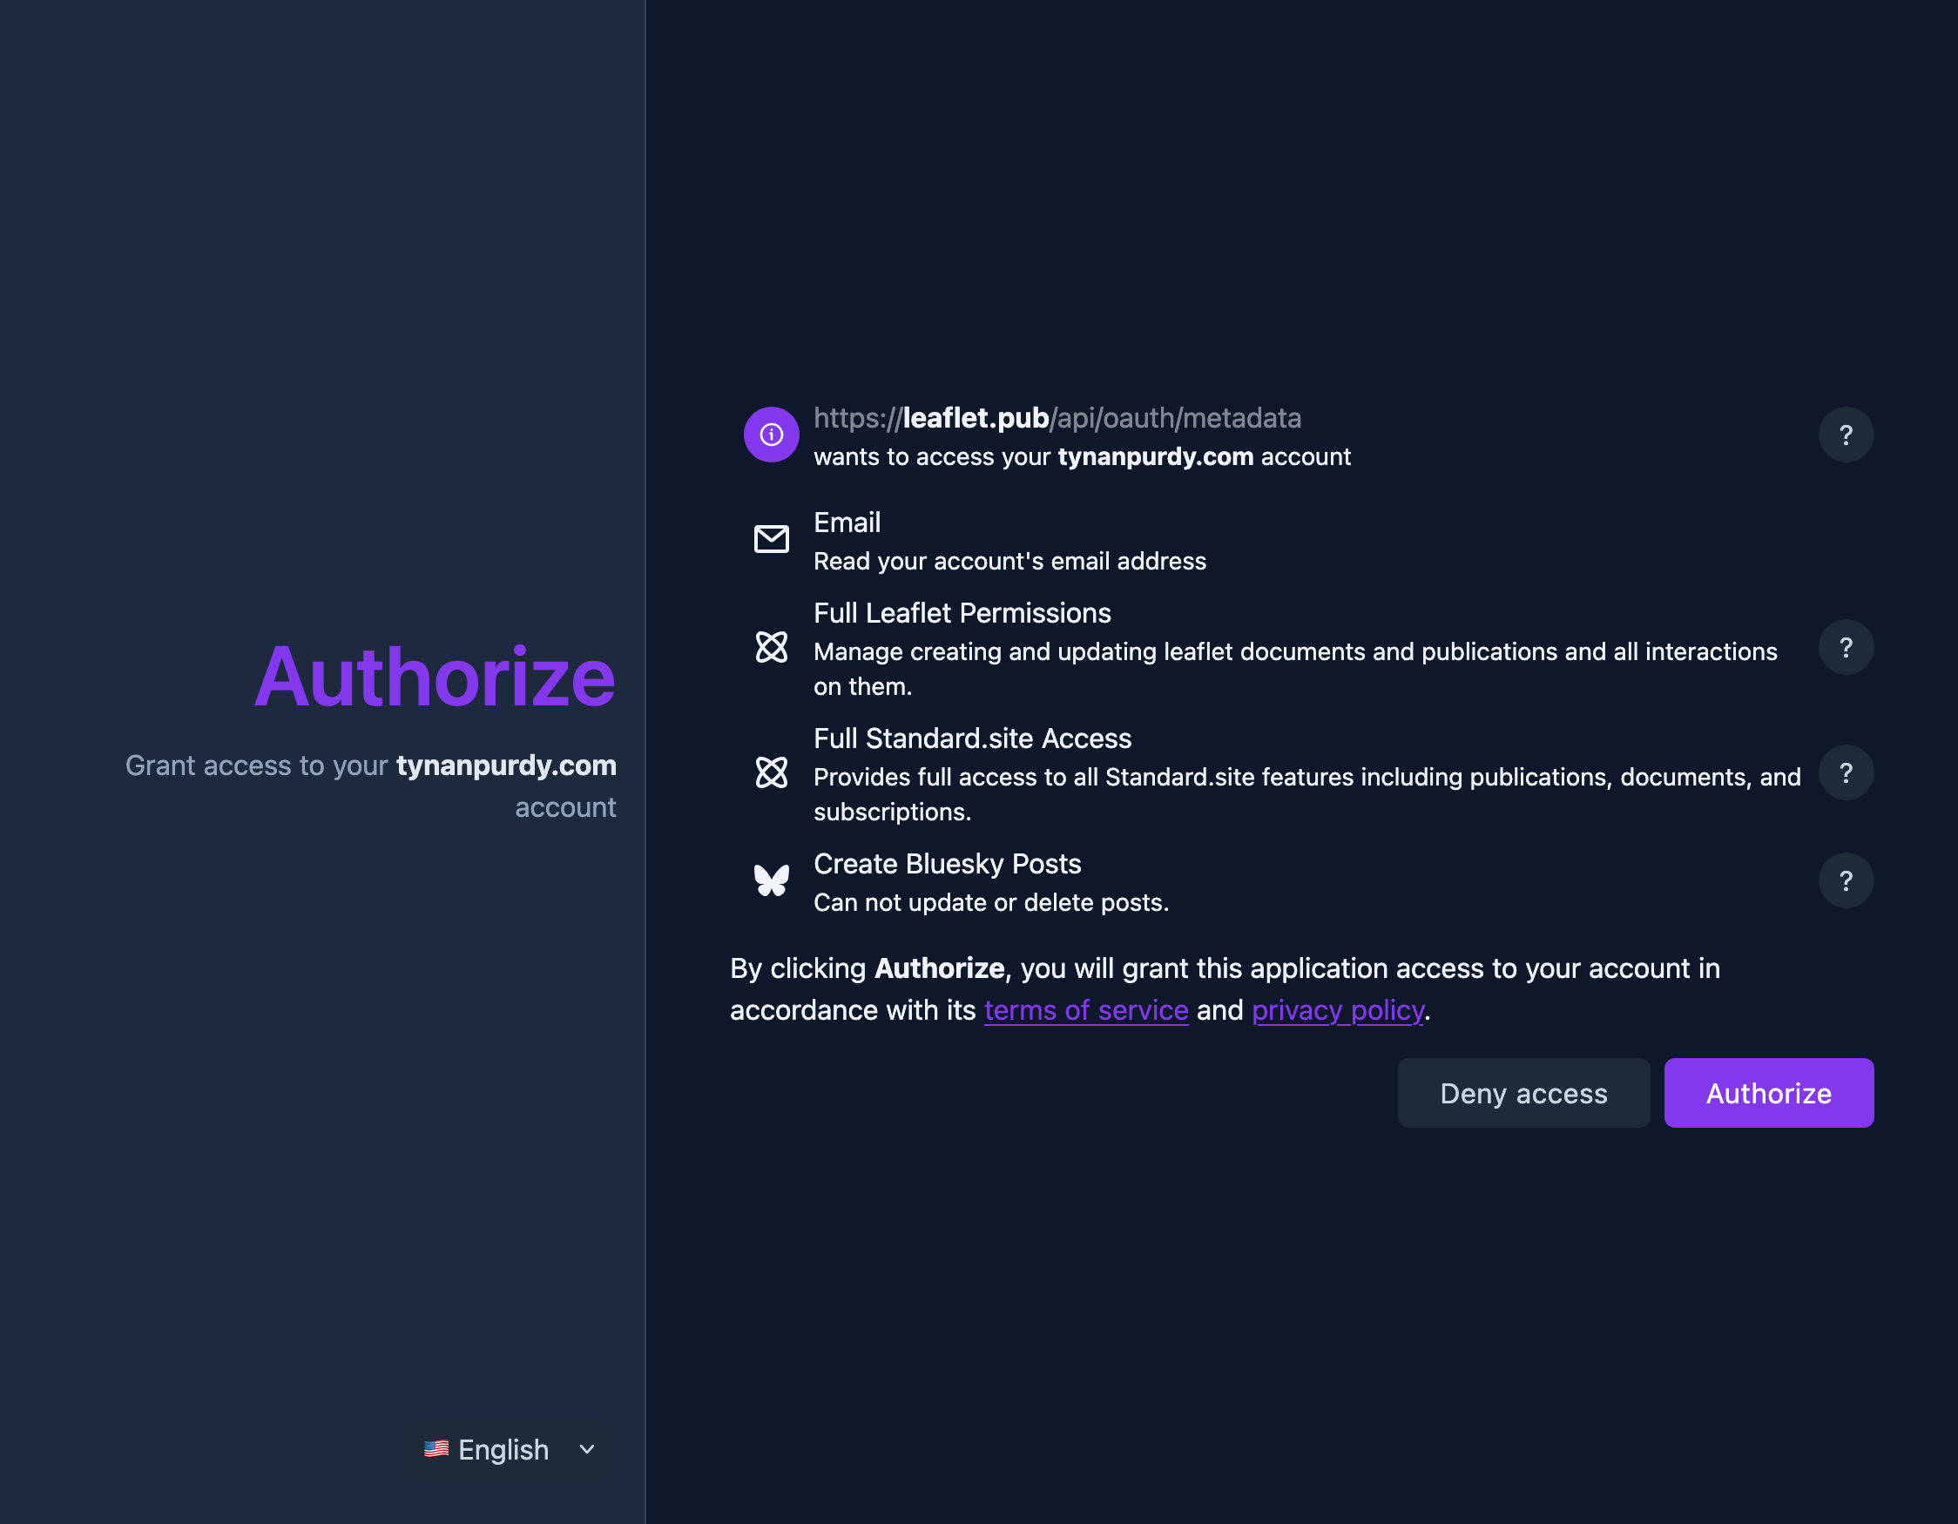
Task: Click the Full Leaflet Permissions title
Action: (x=962, y=613)
